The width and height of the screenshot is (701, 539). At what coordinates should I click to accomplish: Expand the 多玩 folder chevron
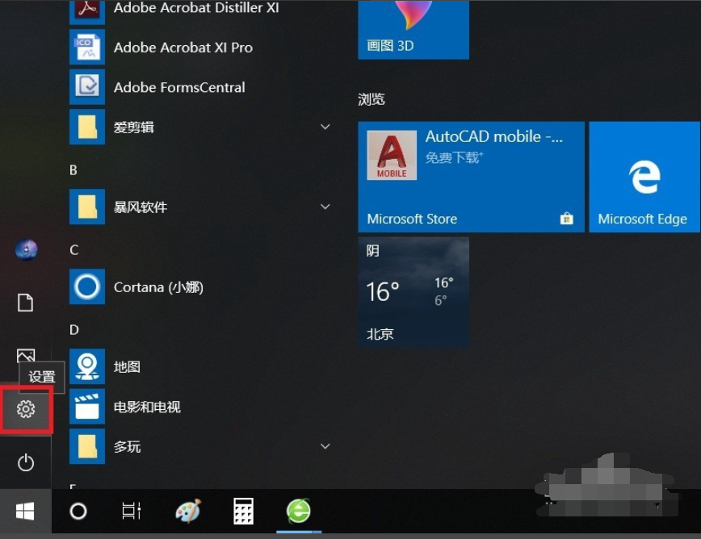pos(325,445)
